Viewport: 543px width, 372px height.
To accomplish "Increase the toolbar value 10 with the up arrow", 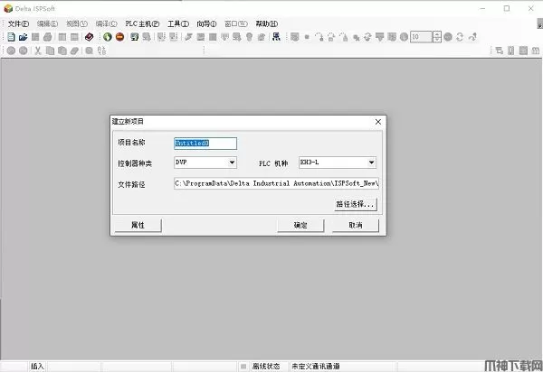I will (x=437, y=33).
